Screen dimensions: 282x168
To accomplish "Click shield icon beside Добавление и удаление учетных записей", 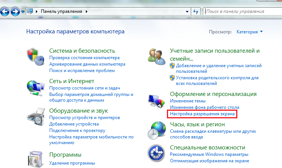I will pyautogui.click(x=172, y=66).
